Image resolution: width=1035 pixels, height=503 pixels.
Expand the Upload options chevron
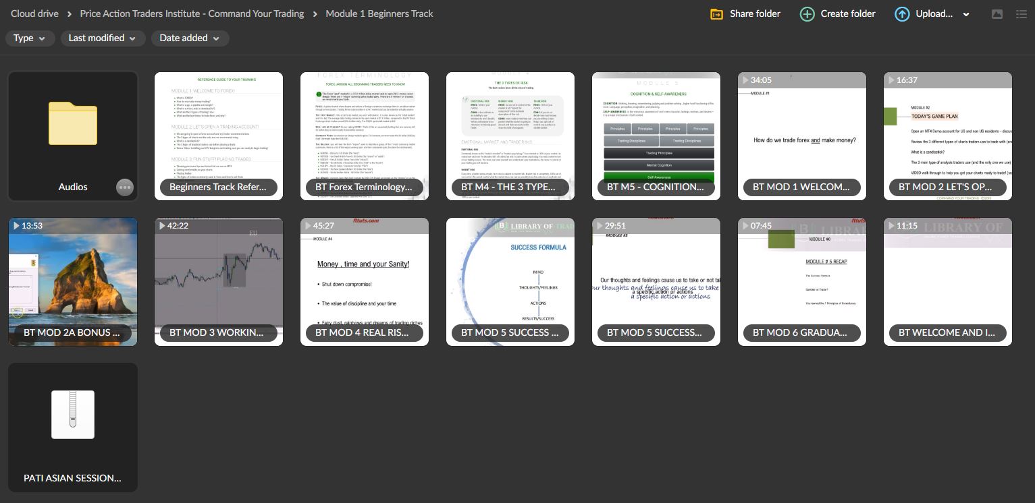(x=966, y=14)
